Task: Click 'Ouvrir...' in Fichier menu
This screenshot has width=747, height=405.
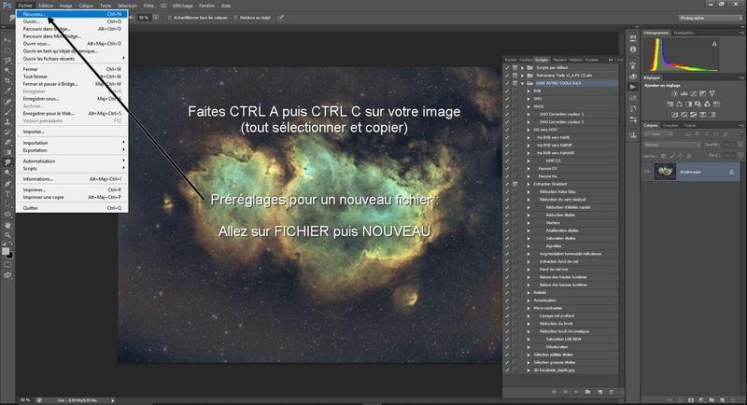Action: (72, 21)
